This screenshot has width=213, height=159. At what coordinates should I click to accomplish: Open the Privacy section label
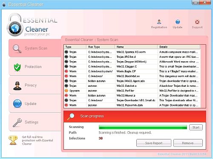[x=31, y=85]
